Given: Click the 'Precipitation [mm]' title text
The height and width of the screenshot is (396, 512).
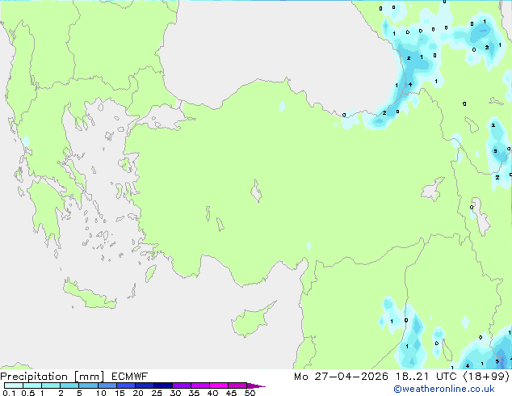Looking at the screenshot, I should pos(52,377).
